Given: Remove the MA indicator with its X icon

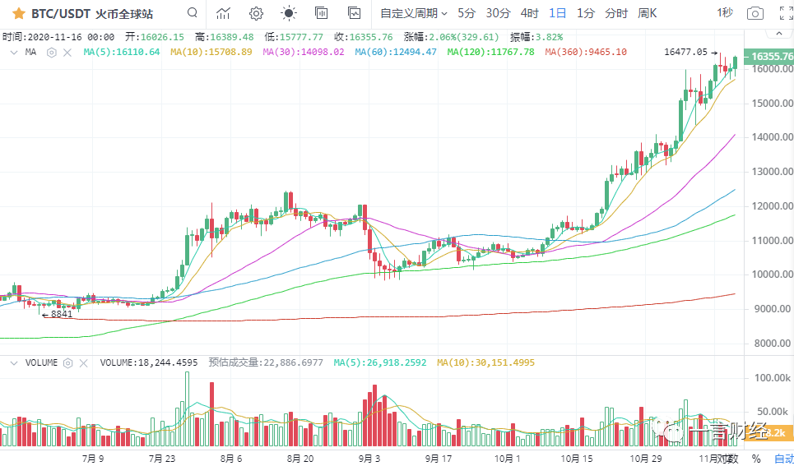Looking at the screenshot, I should (x=65, y=52).
